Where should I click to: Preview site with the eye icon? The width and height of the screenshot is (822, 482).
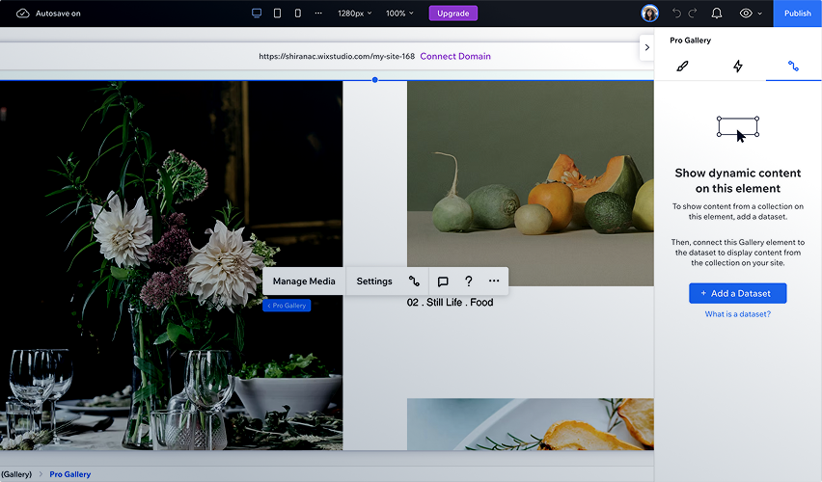[746, 13]
